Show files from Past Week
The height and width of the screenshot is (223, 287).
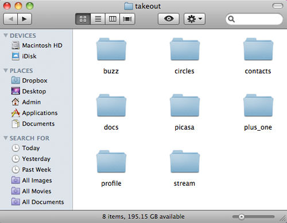(x=31, y=170)
